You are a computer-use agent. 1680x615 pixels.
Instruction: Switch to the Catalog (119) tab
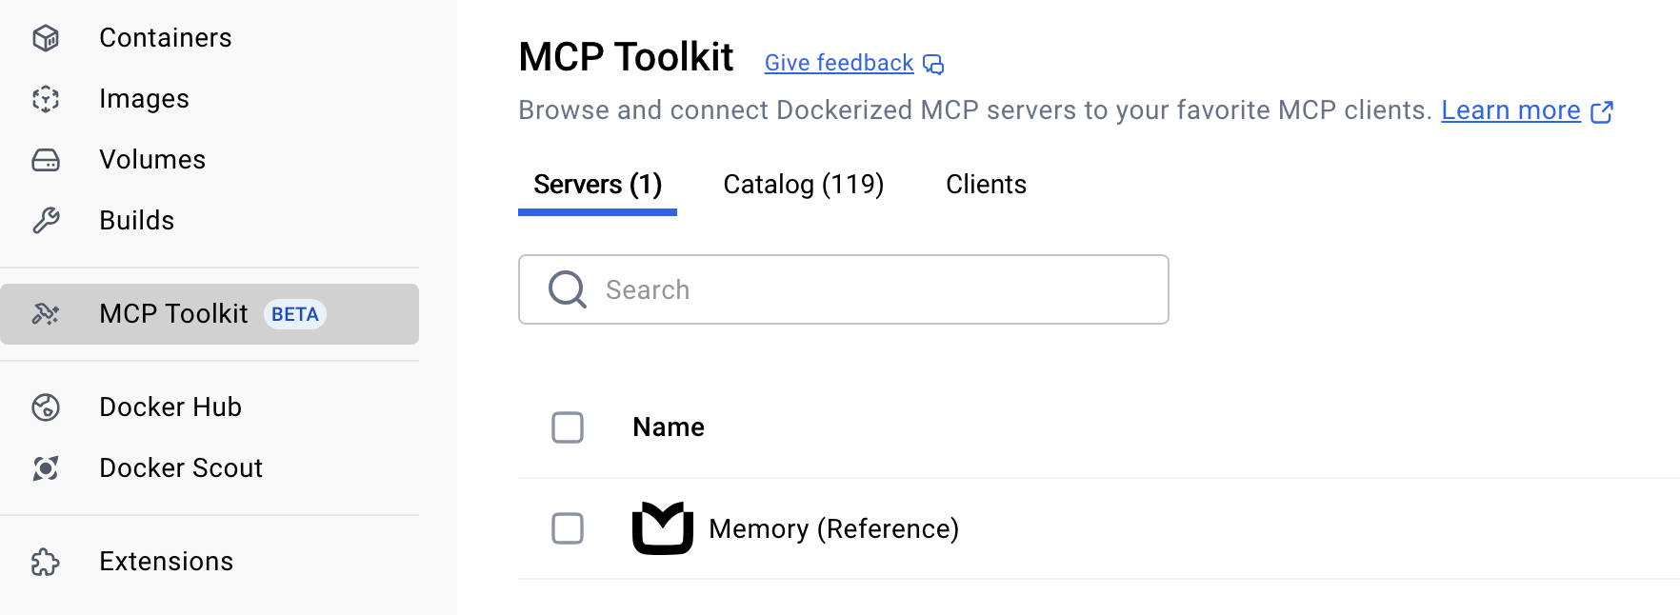click(803, 185)
